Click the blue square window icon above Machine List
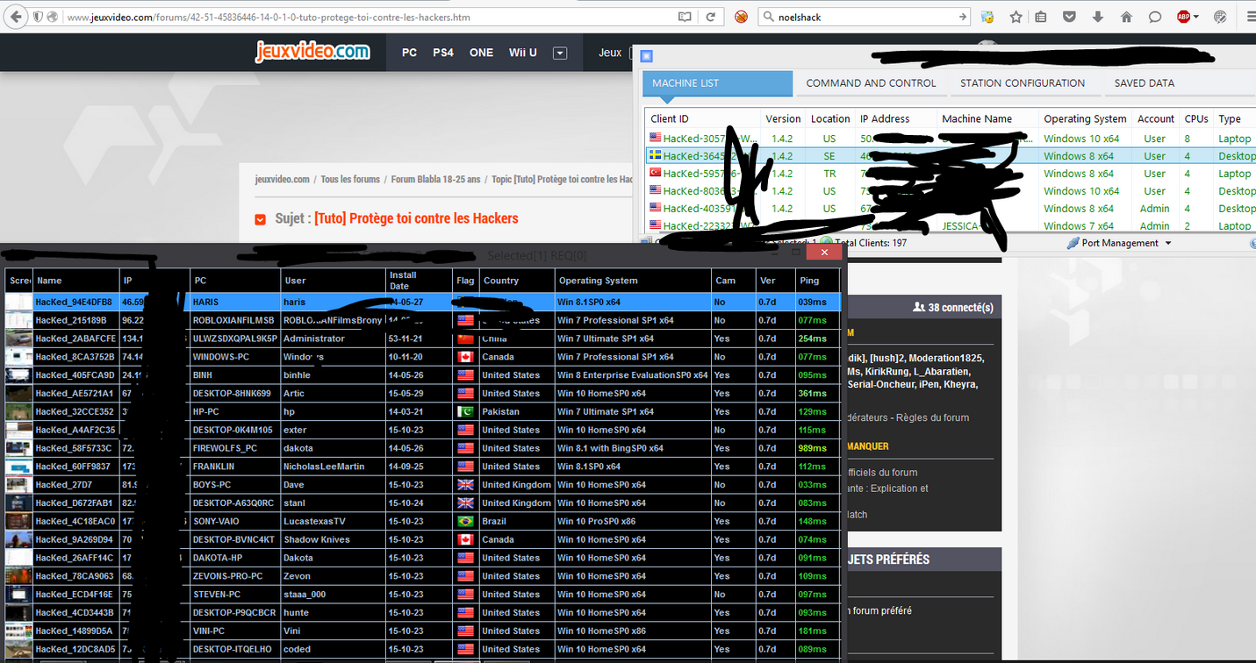Viewport: 1256px width, 663px height. point(647,56)
